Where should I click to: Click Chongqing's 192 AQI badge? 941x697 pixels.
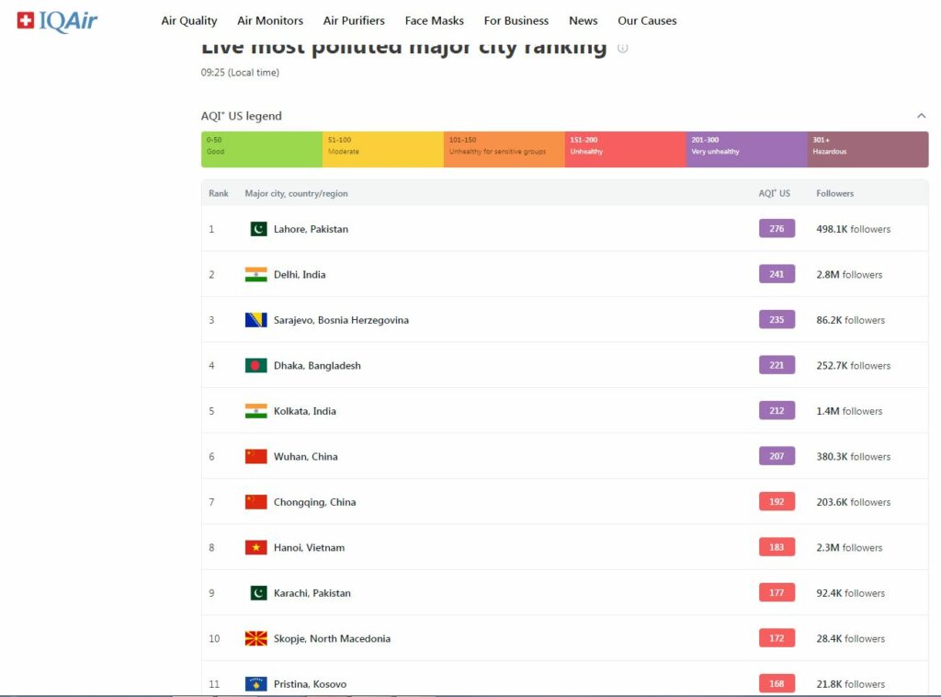click(777, 502)
